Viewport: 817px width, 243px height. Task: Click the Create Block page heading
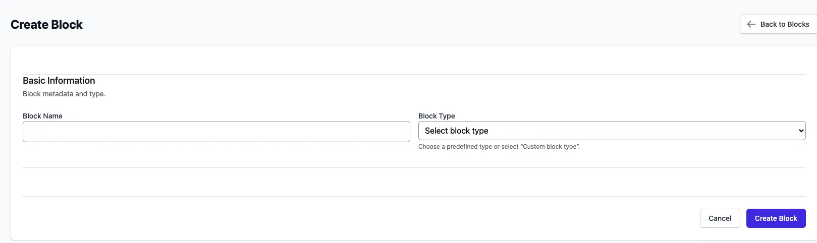point(46,25)
